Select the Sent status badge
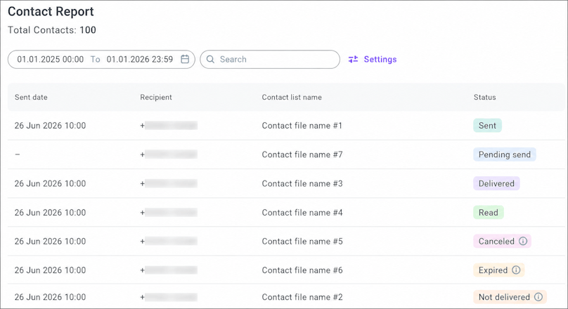Viewport: 568px width, 309px height. (x=487, y=126)
